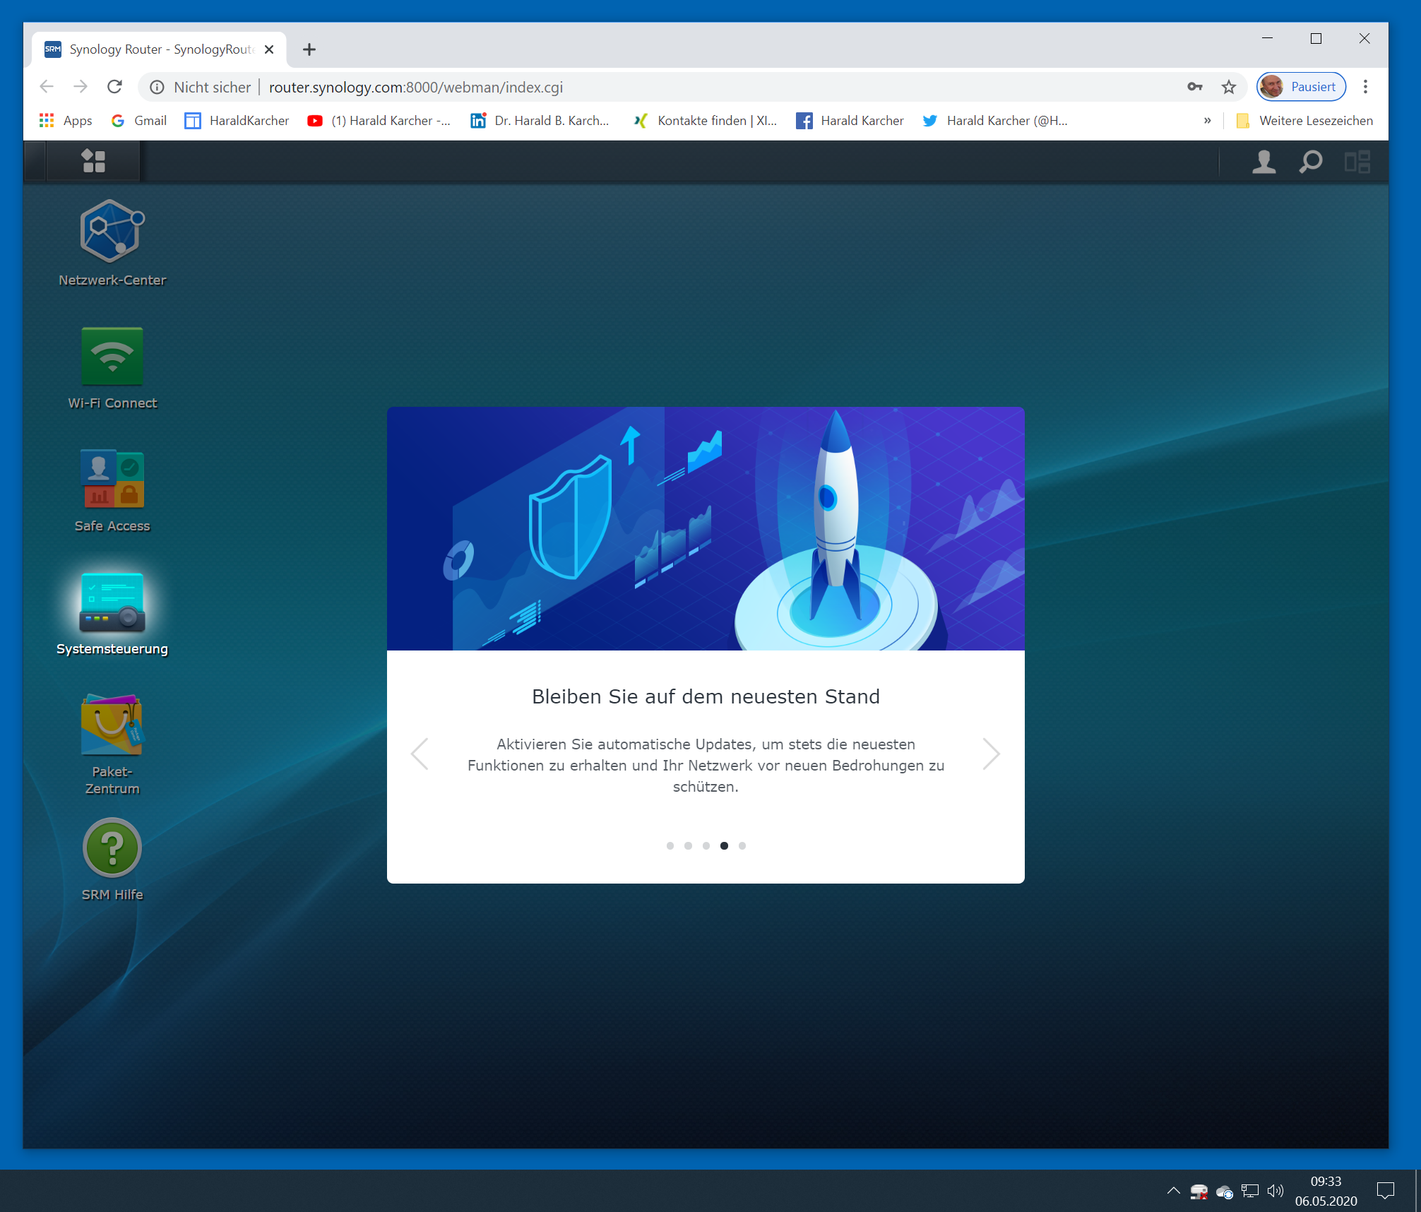Select the fifth carousel dot
This screenshot has width=1421, height=1212.
742,845
